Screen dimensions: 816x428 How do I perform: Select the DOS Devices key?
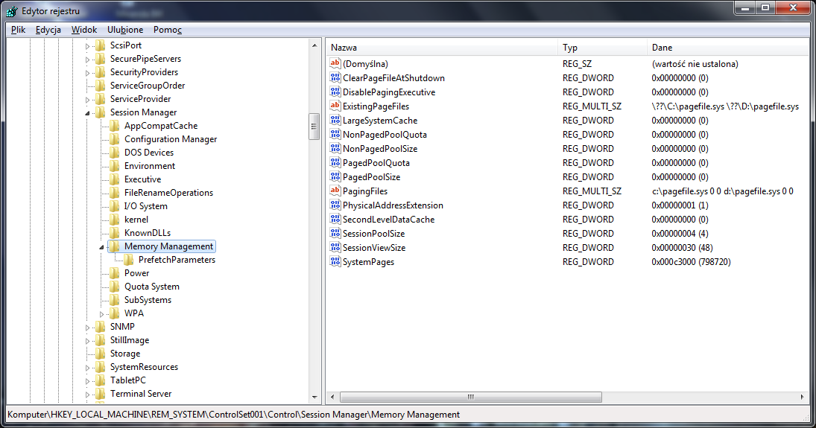click(x=149, y=153)
